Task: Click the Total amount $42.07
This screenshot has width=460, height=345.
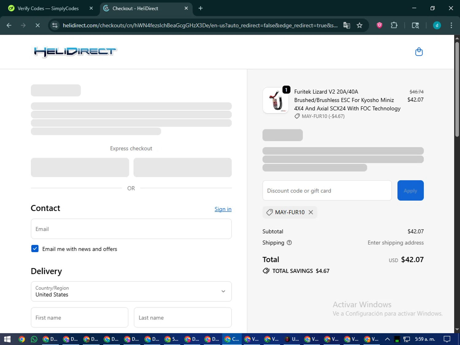Action: point(412,259)
